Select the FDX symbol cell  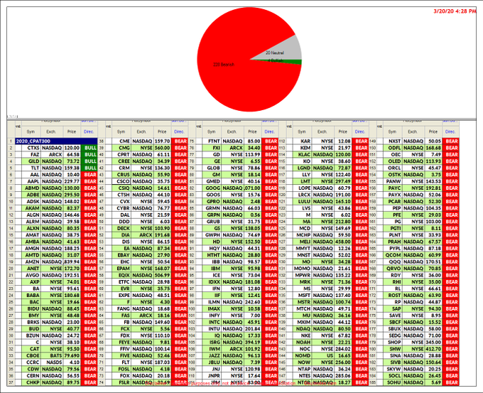(x=121, y=335)
